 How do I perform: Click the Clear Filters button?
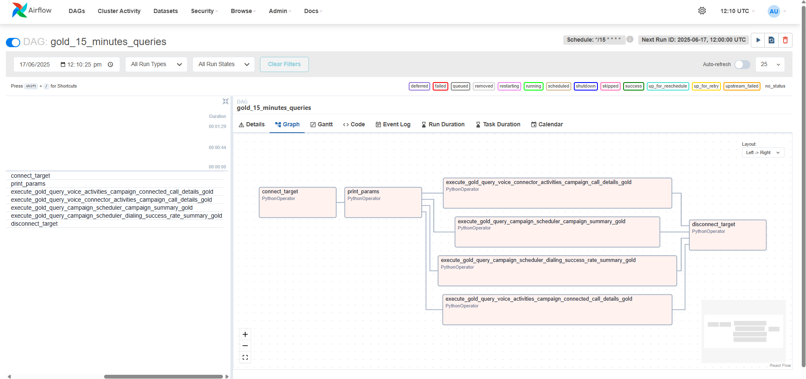tap(284, 64)
